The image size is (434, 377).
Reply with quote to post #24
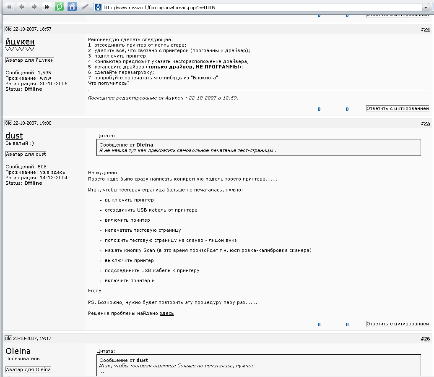coord(398,108)
